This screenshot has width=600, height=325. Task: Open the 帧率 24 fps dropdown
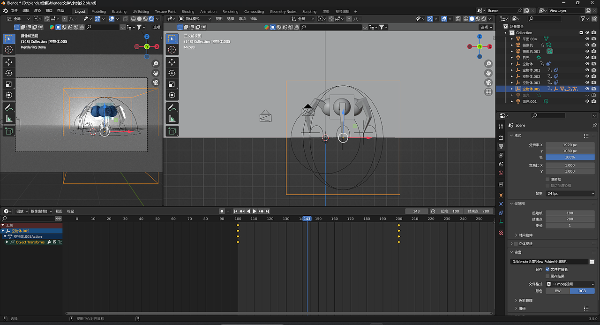point(570,193)
